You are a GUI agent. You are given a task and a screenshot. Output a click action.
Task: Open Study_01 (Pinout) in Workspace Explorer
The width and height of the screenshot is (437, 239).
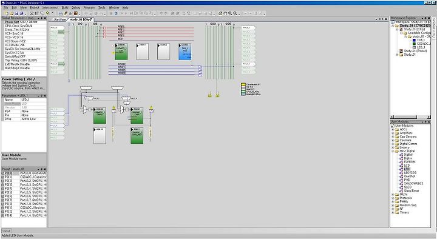(416, 51)
